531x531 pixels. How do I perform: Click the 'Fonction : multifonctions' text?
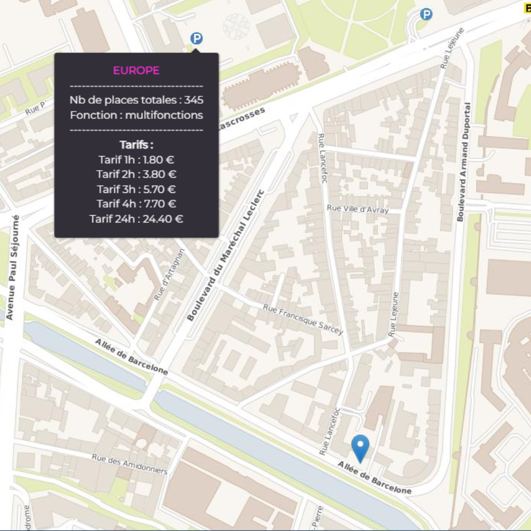pos(136,115)
